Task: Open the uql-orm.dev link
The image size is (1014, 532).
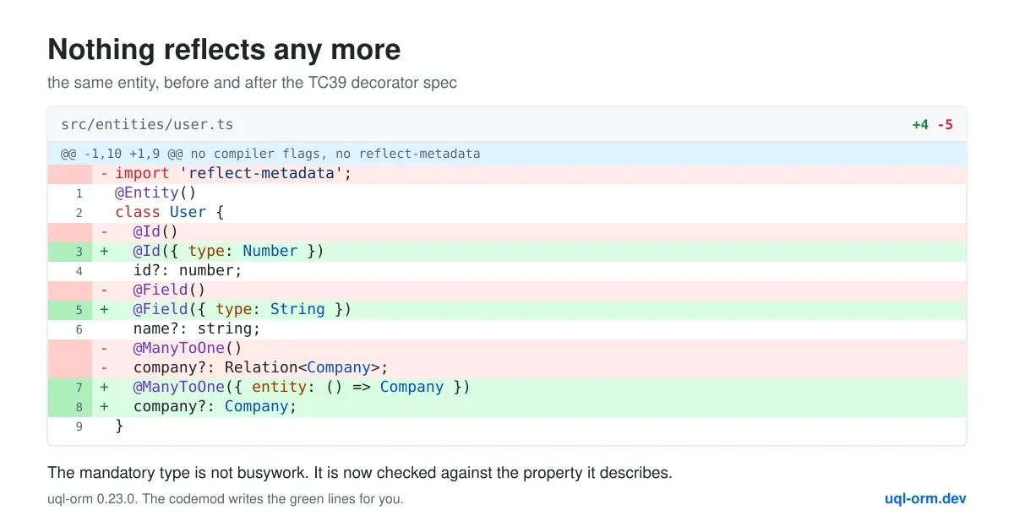Action: click(925, 498)
